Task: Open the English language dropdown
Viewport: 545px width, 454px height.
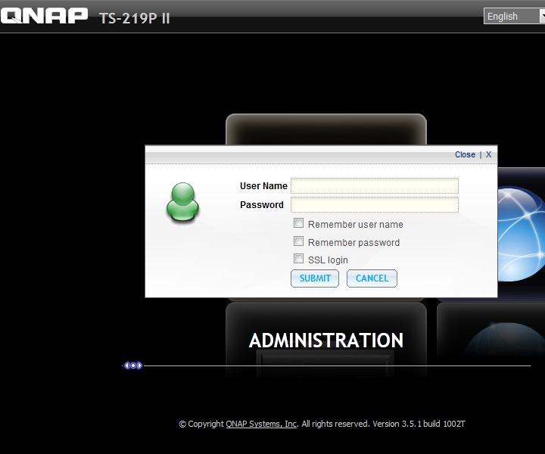Action: click(513, 16)
